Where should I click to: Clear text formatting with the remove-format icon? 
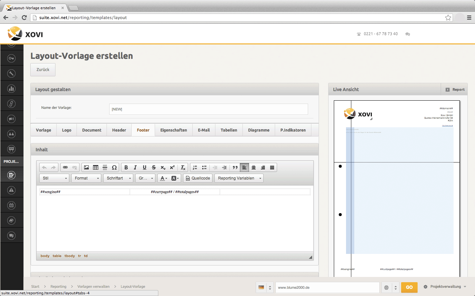183,167
